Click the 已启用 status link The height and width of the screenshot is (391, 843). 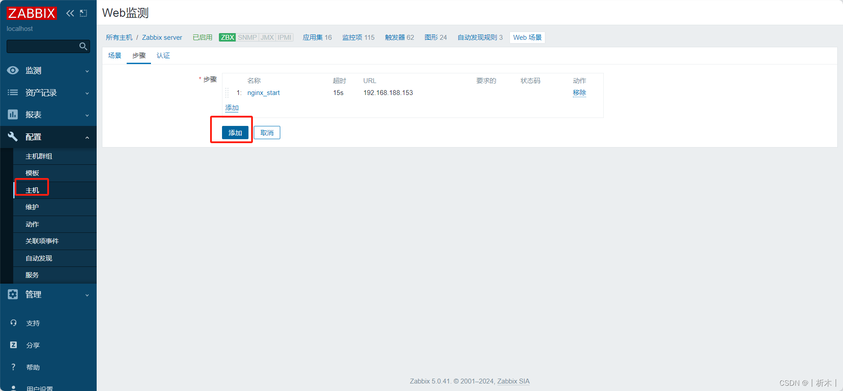203,38
